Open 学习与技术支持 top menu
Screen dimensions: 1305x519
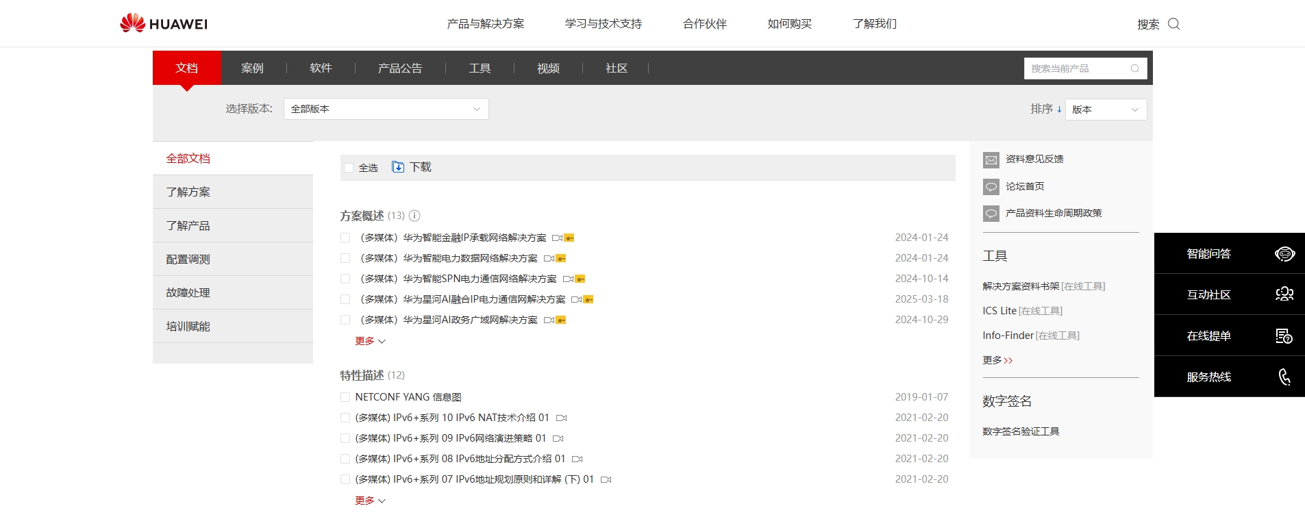[x=604, y=24]
